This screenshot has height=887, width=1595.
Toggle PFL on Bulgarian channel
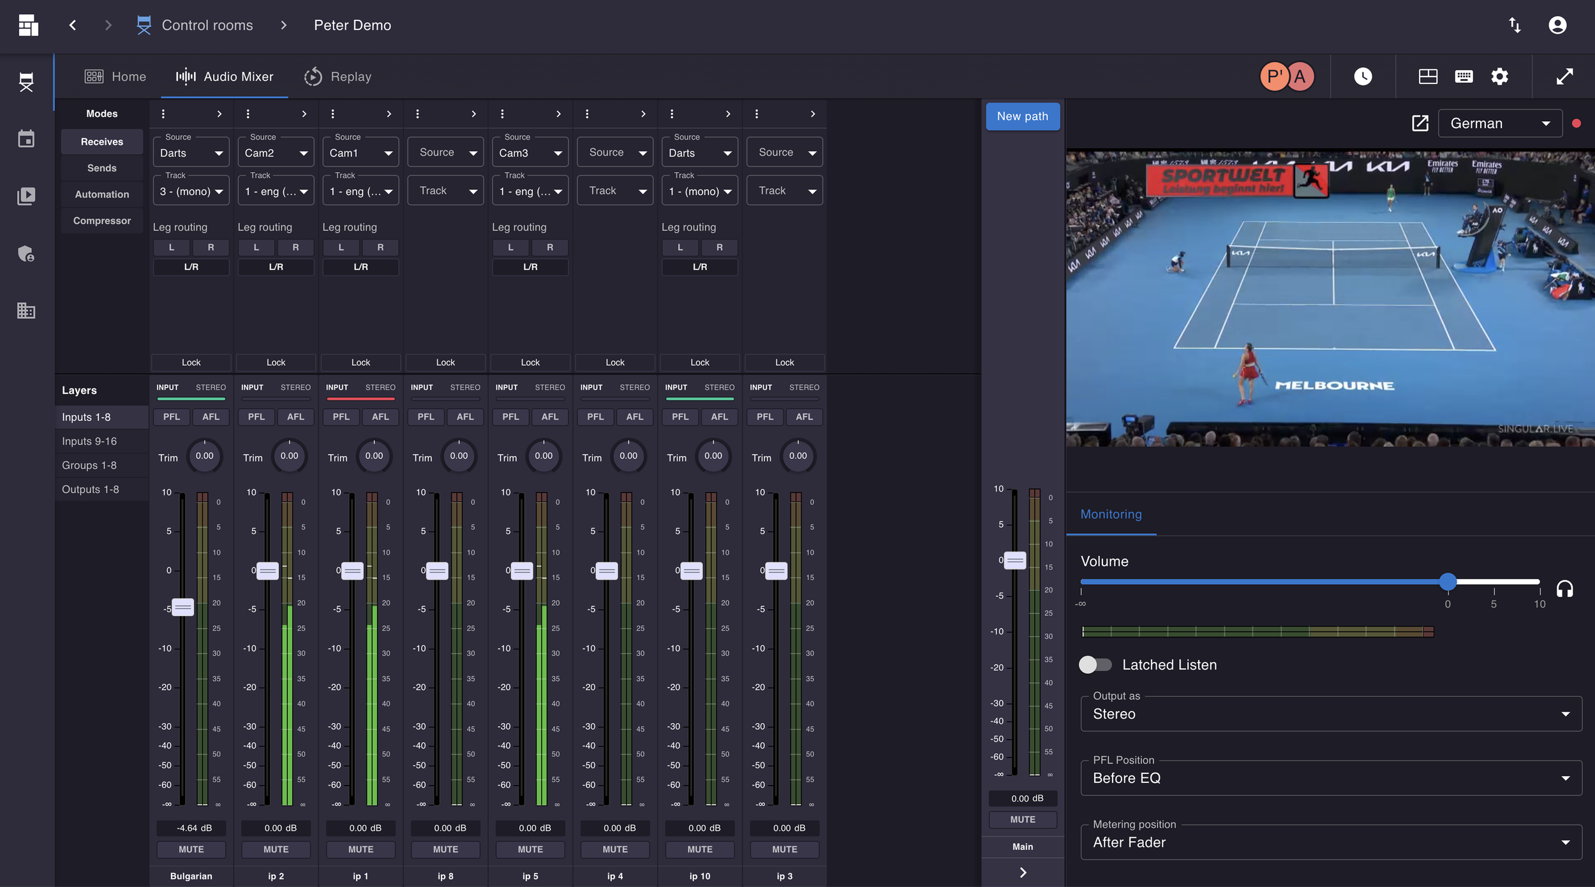172,417
